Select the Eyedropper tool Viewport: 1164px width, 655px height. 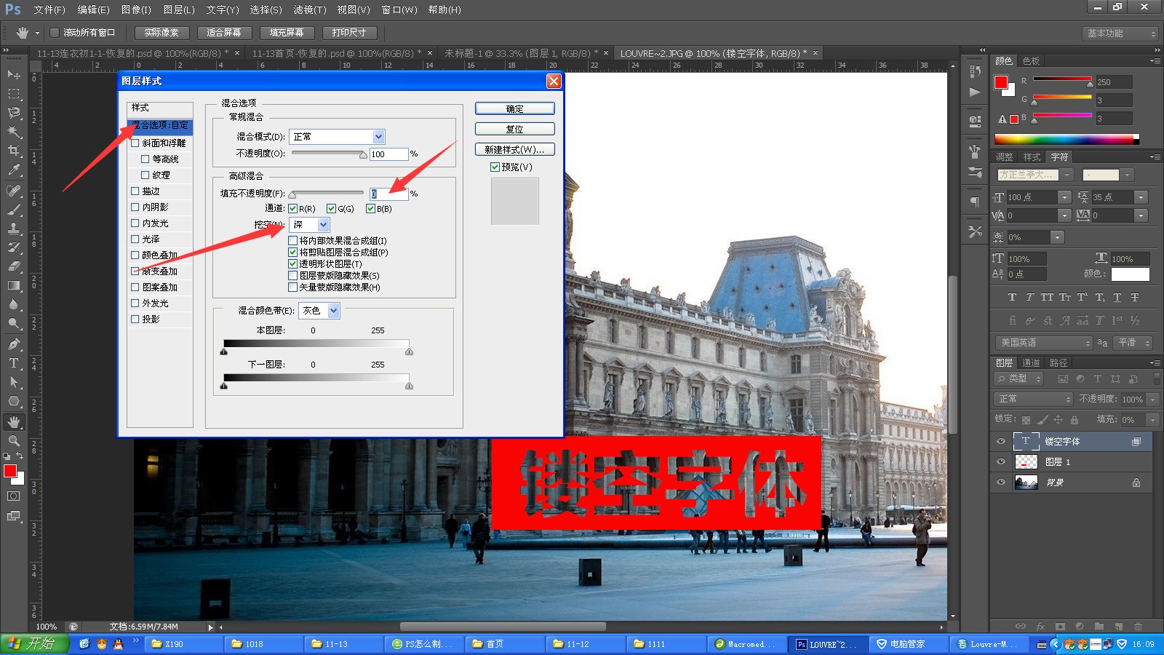tap(14, 170)
